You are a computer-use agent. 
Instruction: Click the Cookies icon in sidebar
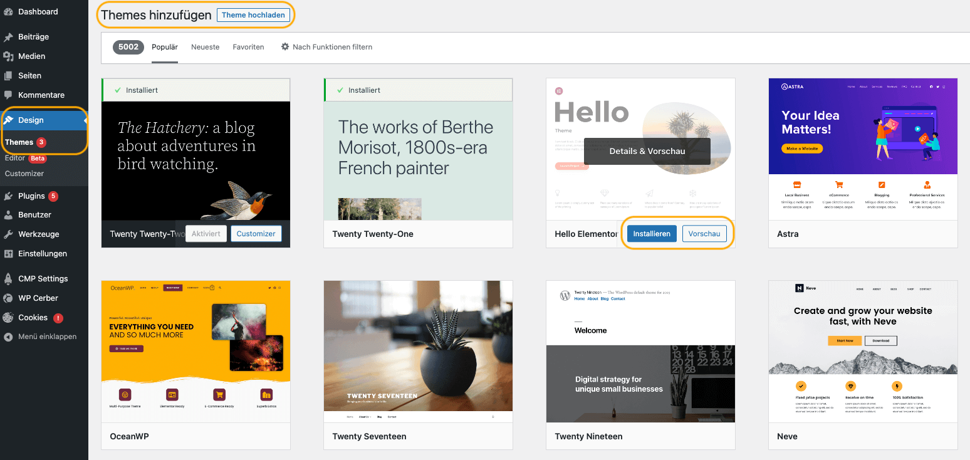click(x=8, y=318)
